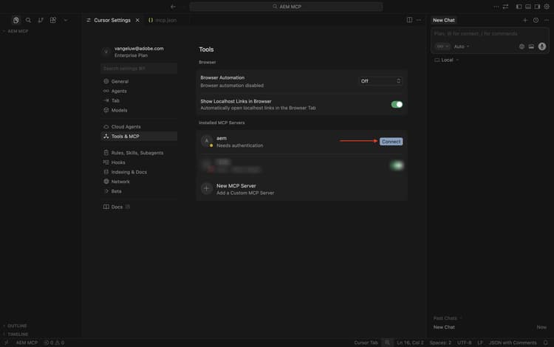
Task: Open Network settings section
Action: pyautogui.click(x=139, y=182)
